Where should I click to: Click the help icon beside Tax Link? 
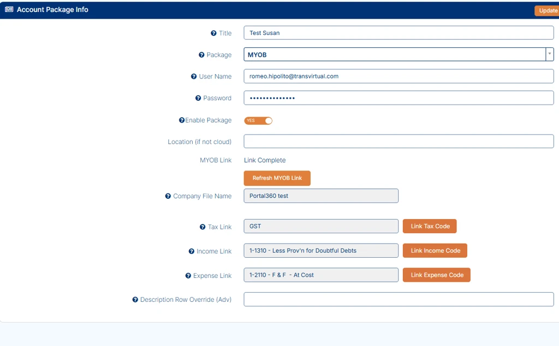[x=203, y=227]
